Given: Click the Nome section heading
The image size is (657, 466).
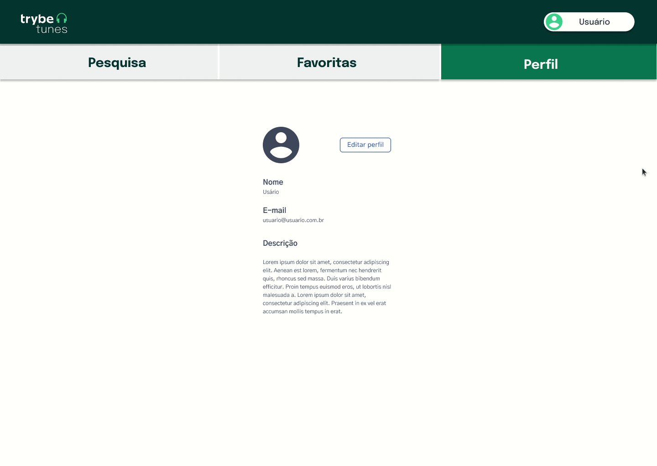Looking at the screenshot, I should (273, 182).
